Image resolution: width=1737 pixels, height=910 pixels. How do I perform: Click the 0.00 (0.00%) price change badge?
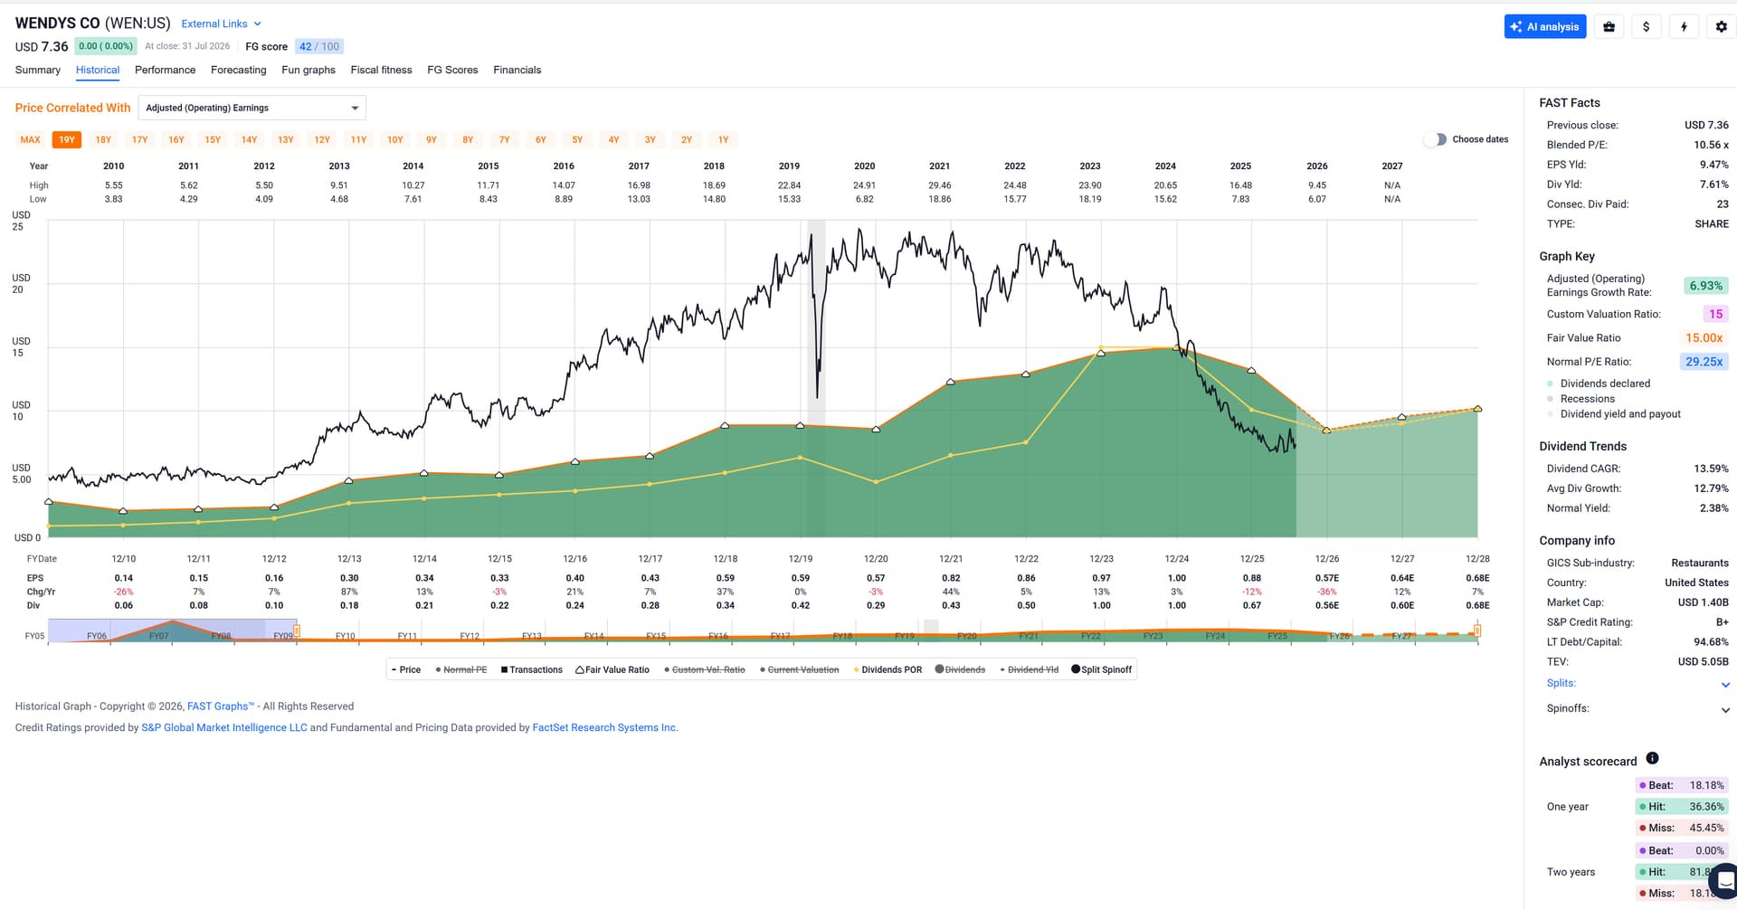[x=106, y=46]
